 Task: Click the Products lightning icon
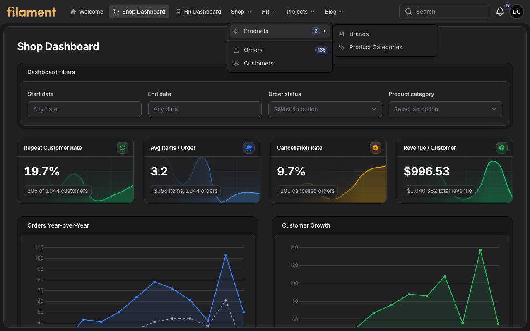[x=236, y=31]
